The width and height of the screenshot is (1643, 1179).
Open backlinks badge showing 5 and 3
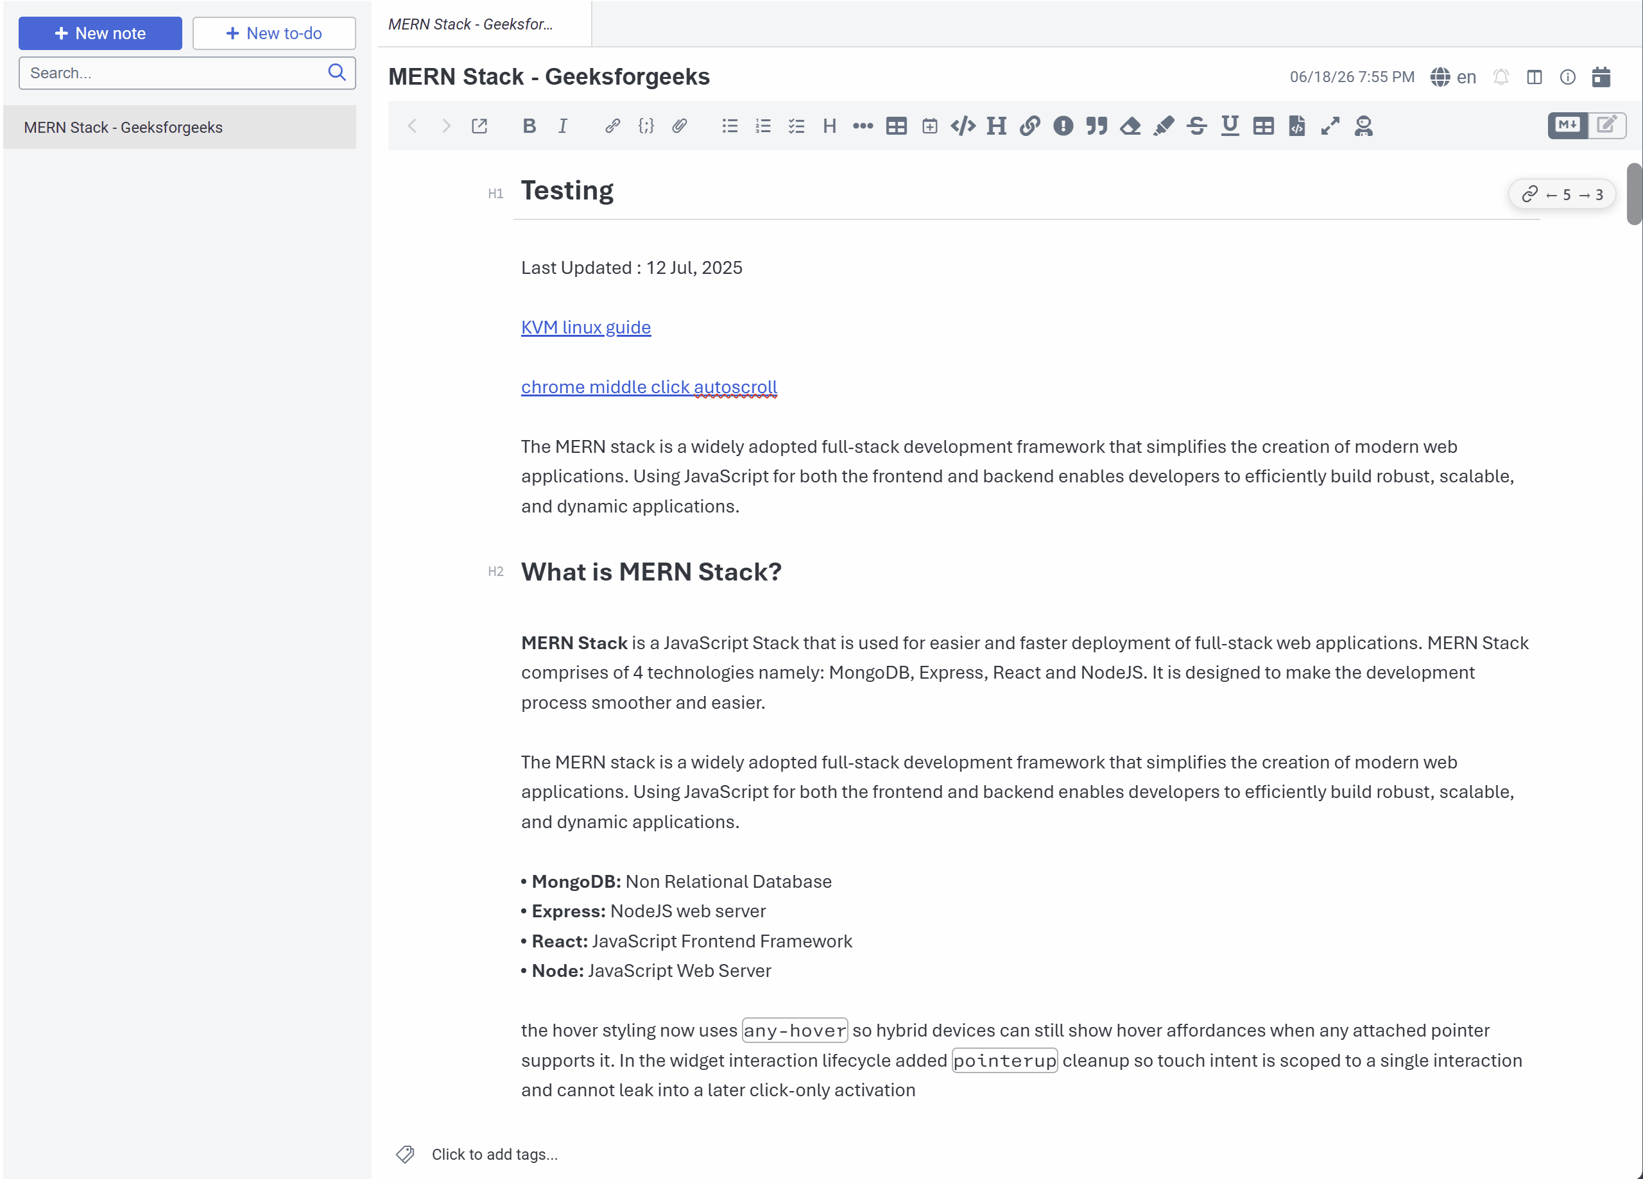(1563, 194)
